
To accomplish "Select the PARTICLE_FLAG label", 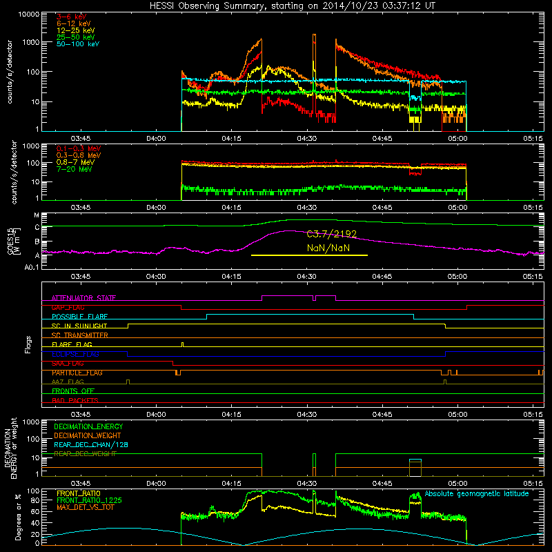I will pyautogui.click(x=77, y=373).
